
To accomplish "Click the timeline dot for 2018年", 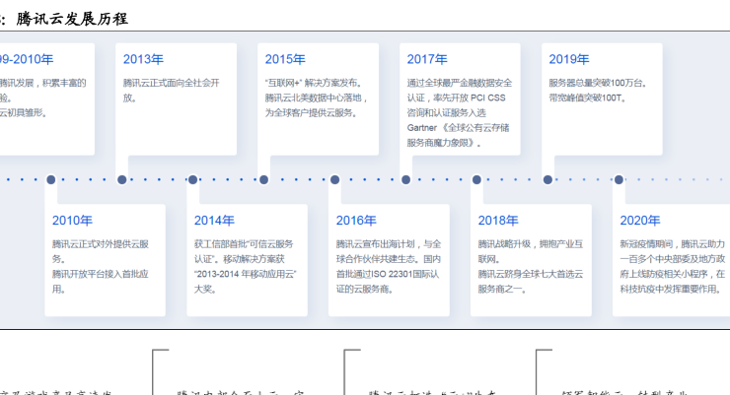I will tap(476, 179).
